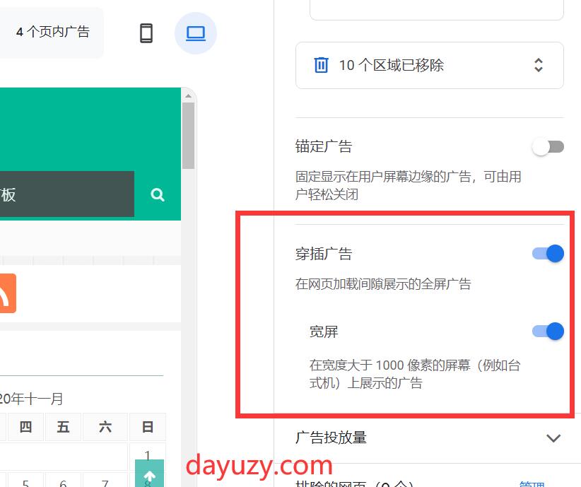
Task: Disable the 穿插广告 toggle
Action: coord(548,253)
